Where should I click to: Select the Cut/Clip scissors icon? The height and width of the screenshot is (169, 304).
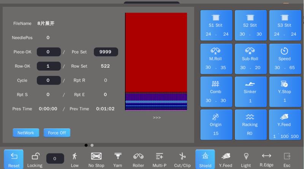pyautogui.click(x=182, y=159)
